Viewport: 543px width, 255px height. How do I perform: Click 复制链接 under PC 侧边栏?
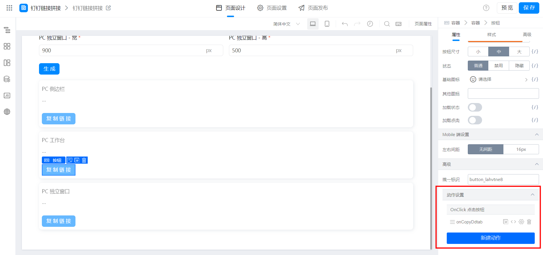[59, 119]
